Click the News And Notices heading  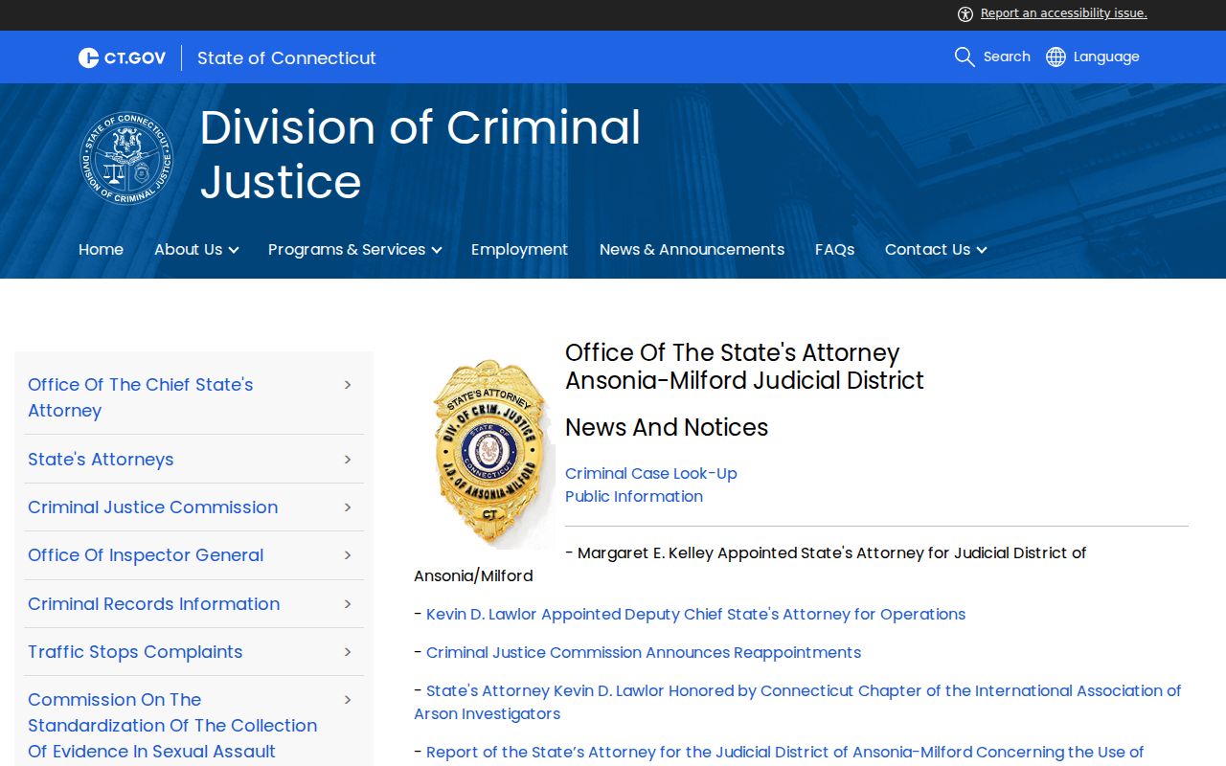(x=667, y=427)
